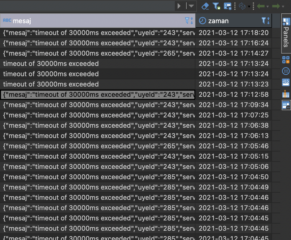Open the references panel icon with the orange arrow
The image size is (291, 240).
pos(286,94)
